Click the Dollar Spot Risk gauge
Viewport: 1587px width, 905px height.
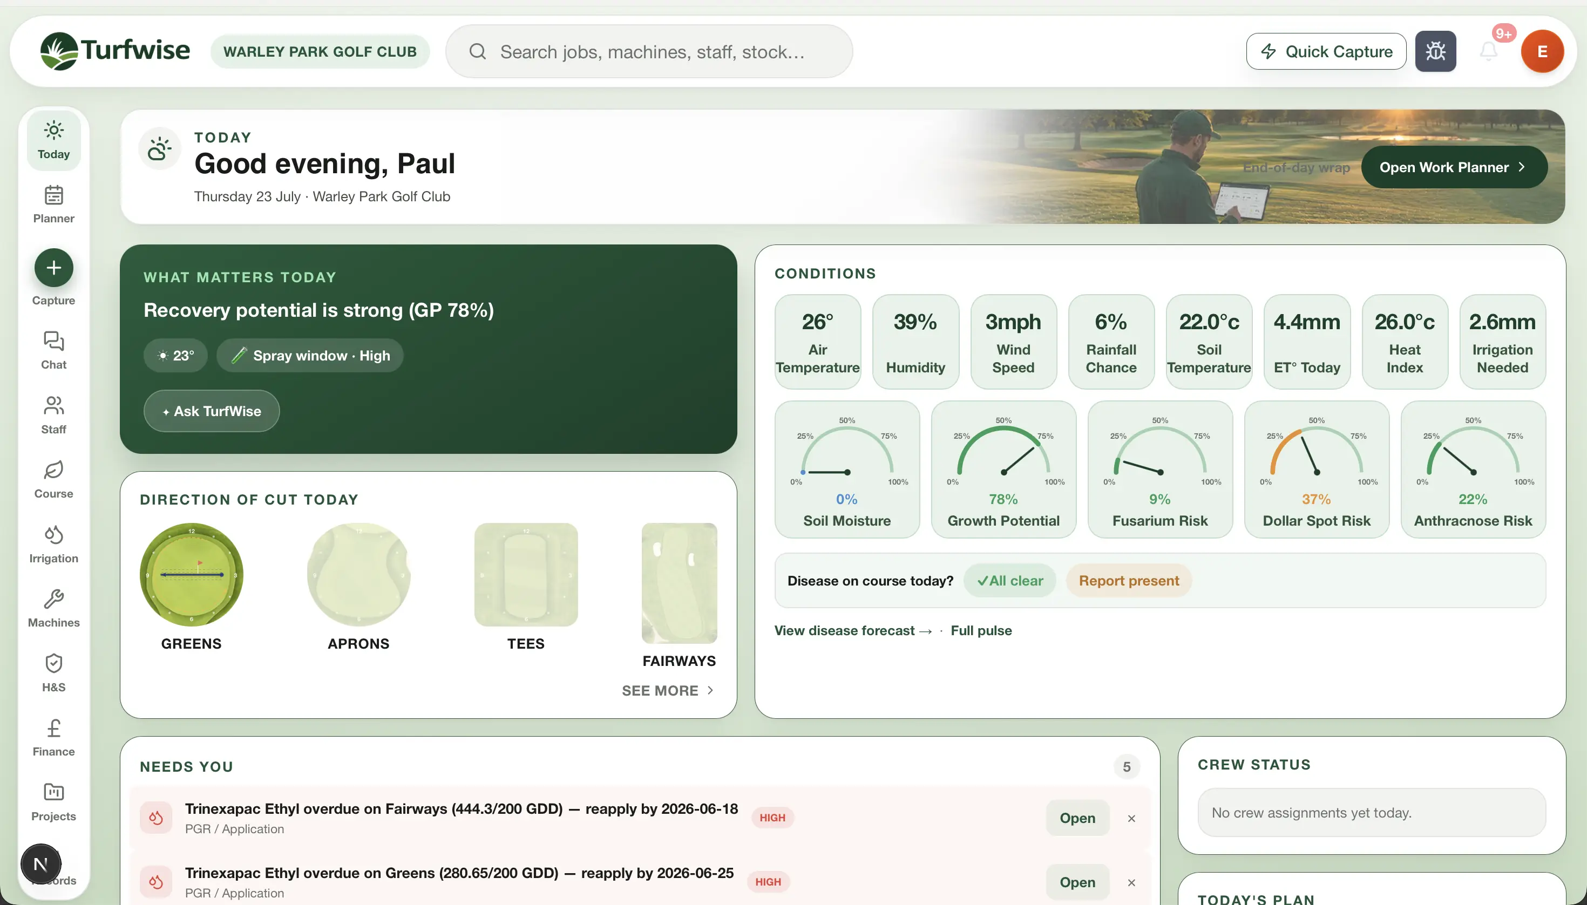point(1317,469)
